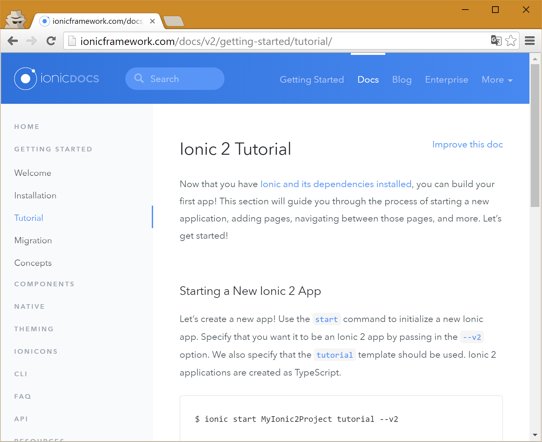Open the Migration sidebar link
The image size is (542, 442).
(x=33, y=240)
